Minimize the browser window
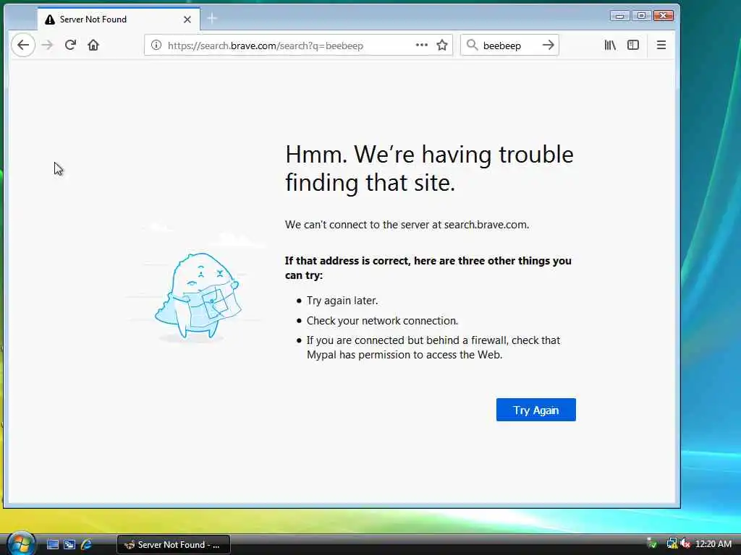Screen dimensions: 741x555 (619, 16)
